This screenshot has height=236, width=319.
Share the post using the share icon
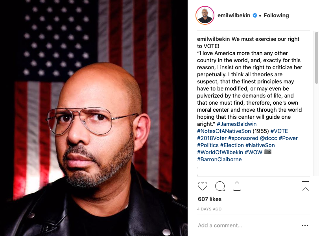pos(237,186)
